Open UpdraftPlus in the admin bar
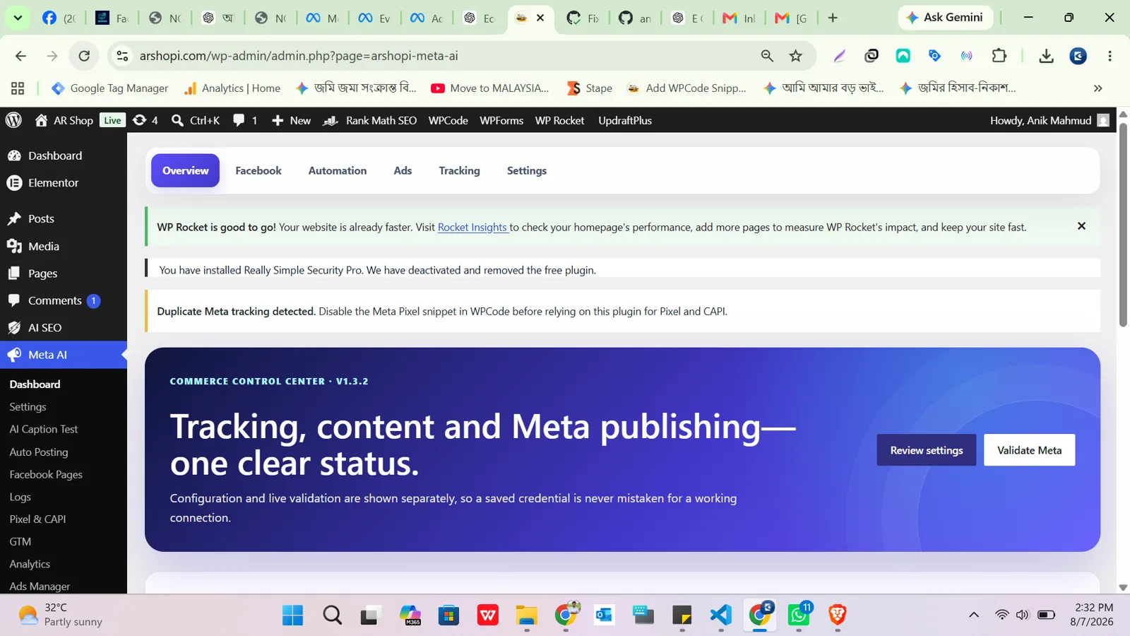1130x636 pixels. 625,120
